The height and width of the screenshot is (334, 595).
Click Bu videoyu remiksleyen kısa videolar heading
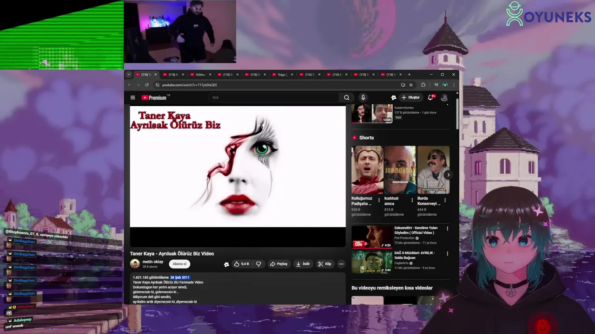pos(392,288)
